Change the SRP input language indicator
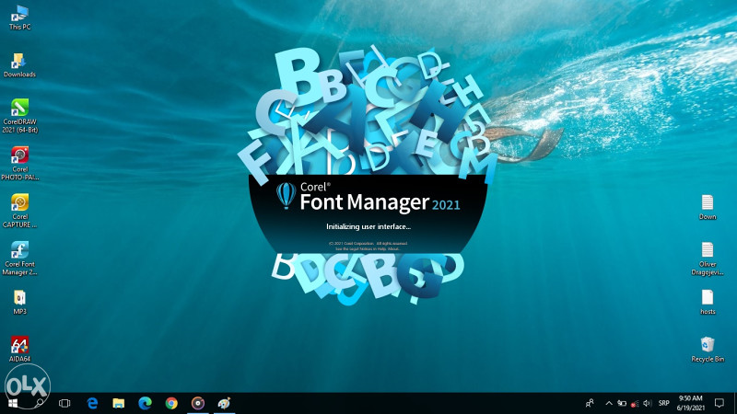 tap(663, 403)
